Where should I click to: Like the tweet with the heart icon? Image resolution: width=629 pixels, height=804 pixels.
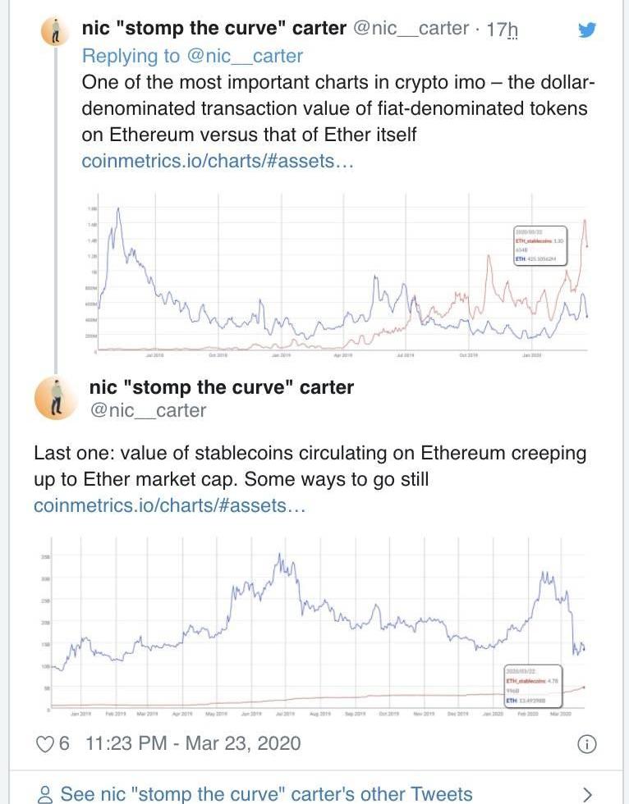click(45, 743)
